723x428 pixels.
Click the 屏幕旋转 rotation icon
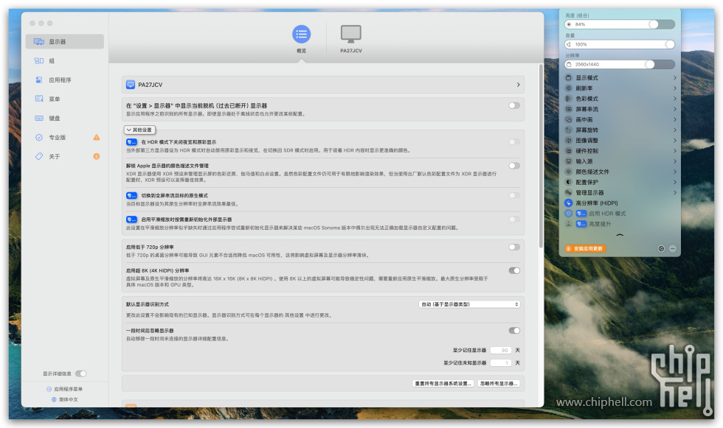click(x=569, y=130)
